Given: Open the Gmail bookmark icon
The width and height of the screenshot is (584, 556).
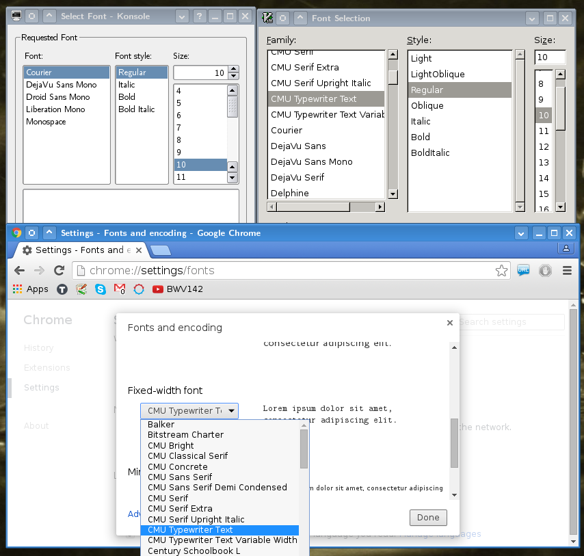Looking at the screenshot, I should click(x=120, y=289).
